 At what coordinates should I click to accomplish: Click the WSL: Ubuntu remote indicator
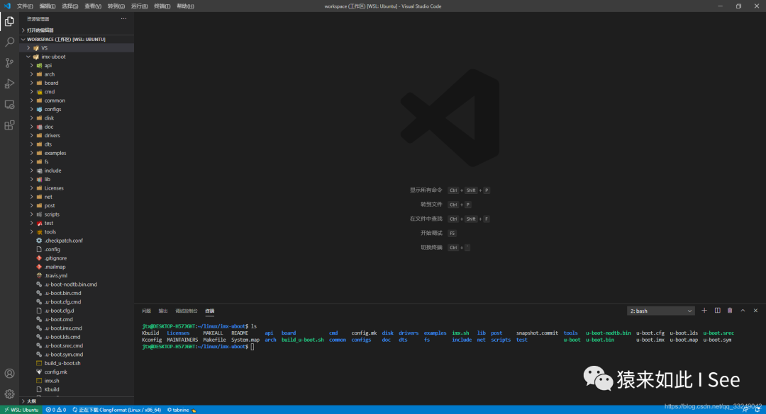coord(21,410)
